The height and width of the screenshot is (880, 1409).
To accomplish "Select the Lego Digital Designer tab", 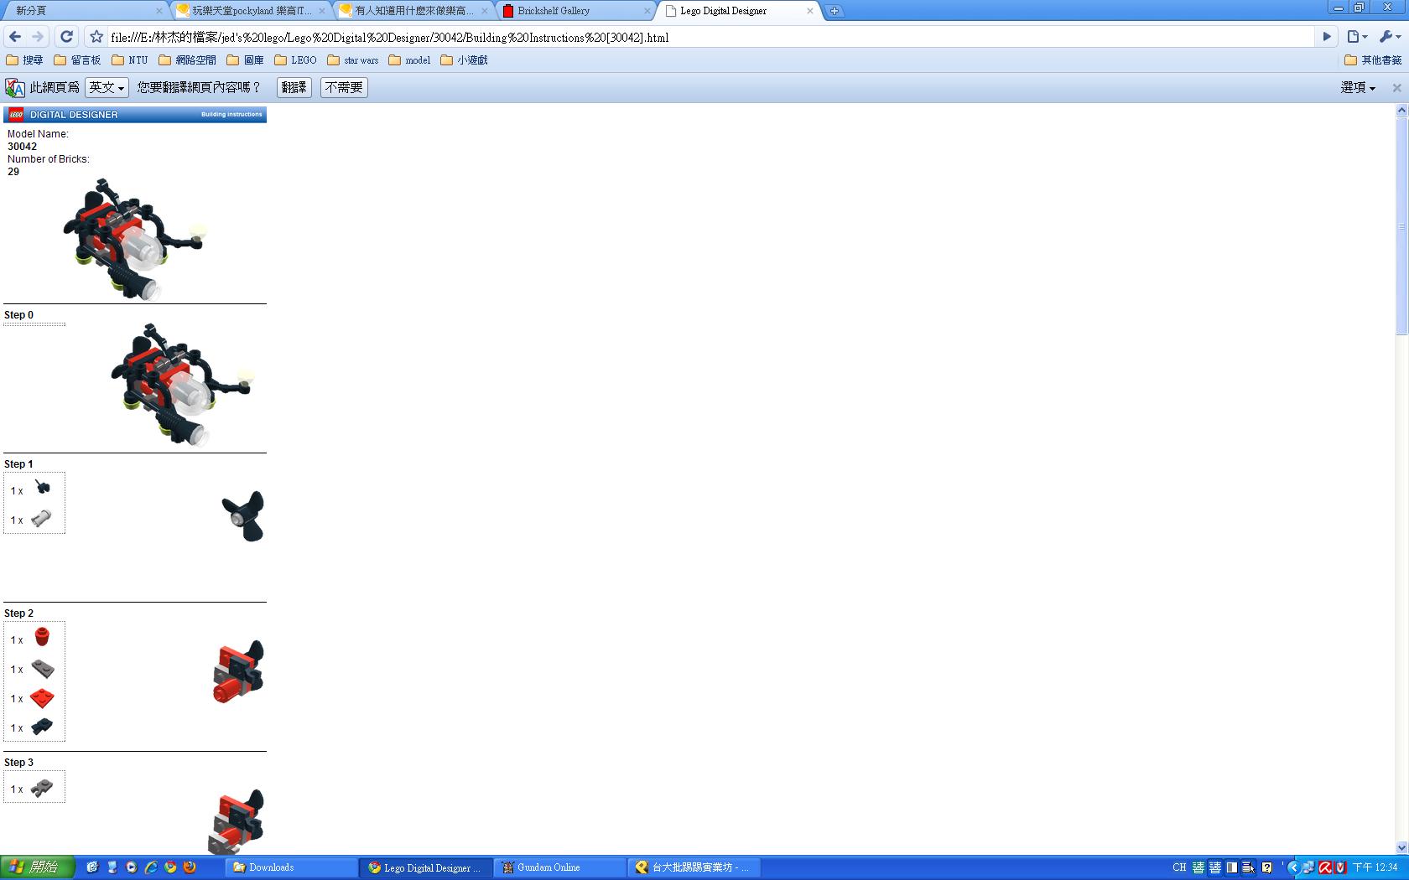I will (738, 11).
